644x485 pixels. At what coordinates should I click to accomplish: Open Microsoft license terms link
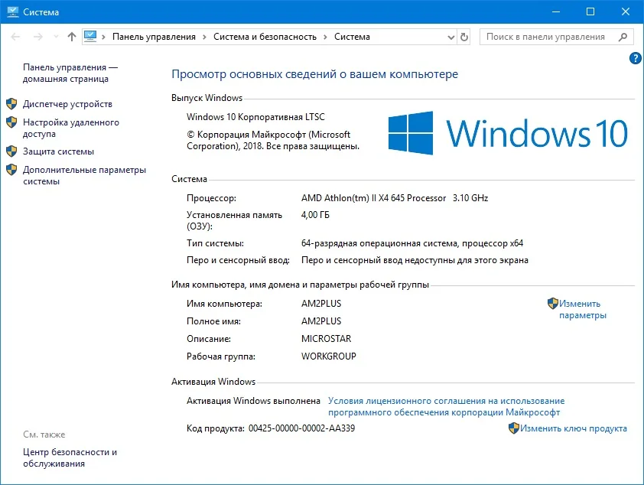point(446,406)
